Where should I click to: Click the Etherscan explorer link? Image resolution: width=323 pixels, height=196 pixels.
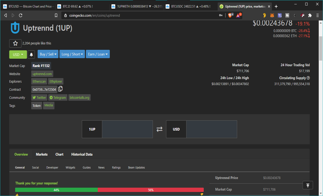39,81
